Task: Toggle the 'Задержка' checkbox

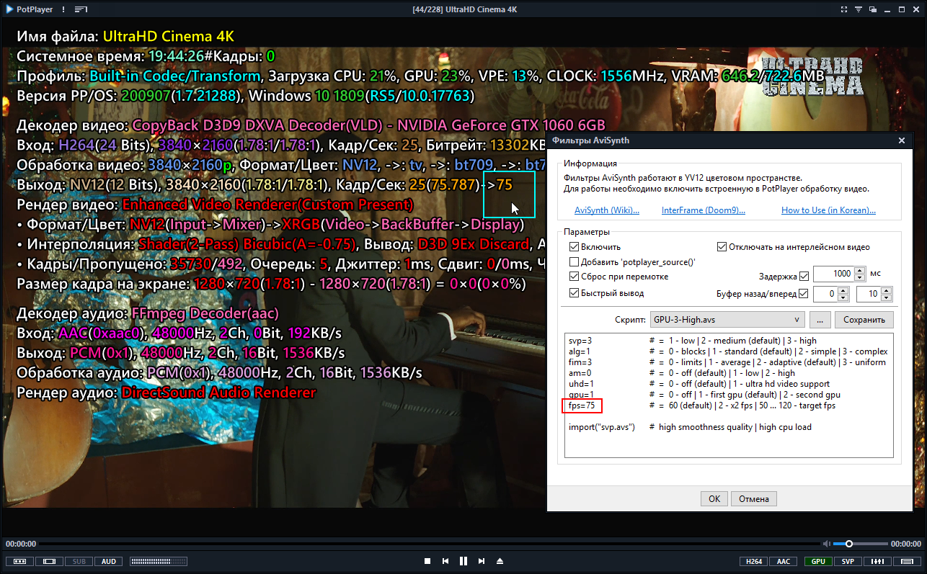Action: click(x=804, y=277)
